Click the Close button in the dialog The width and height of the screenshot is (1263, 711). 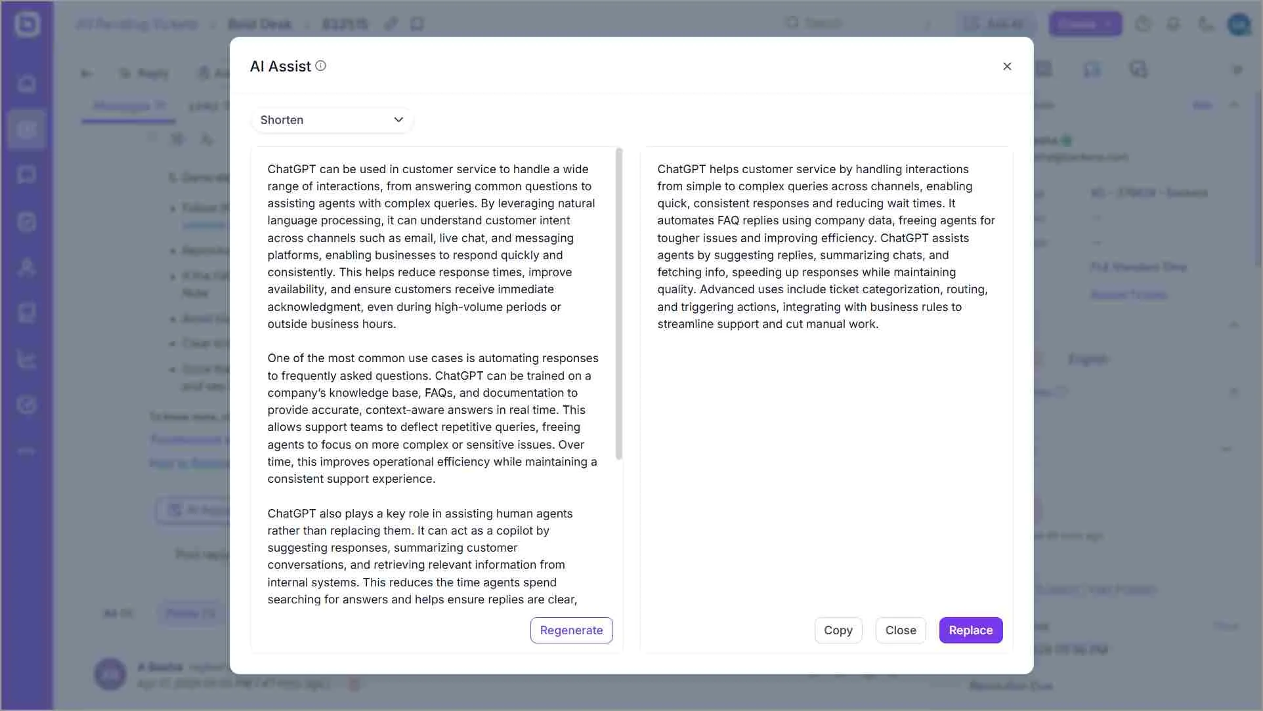[x=901, y=630]
